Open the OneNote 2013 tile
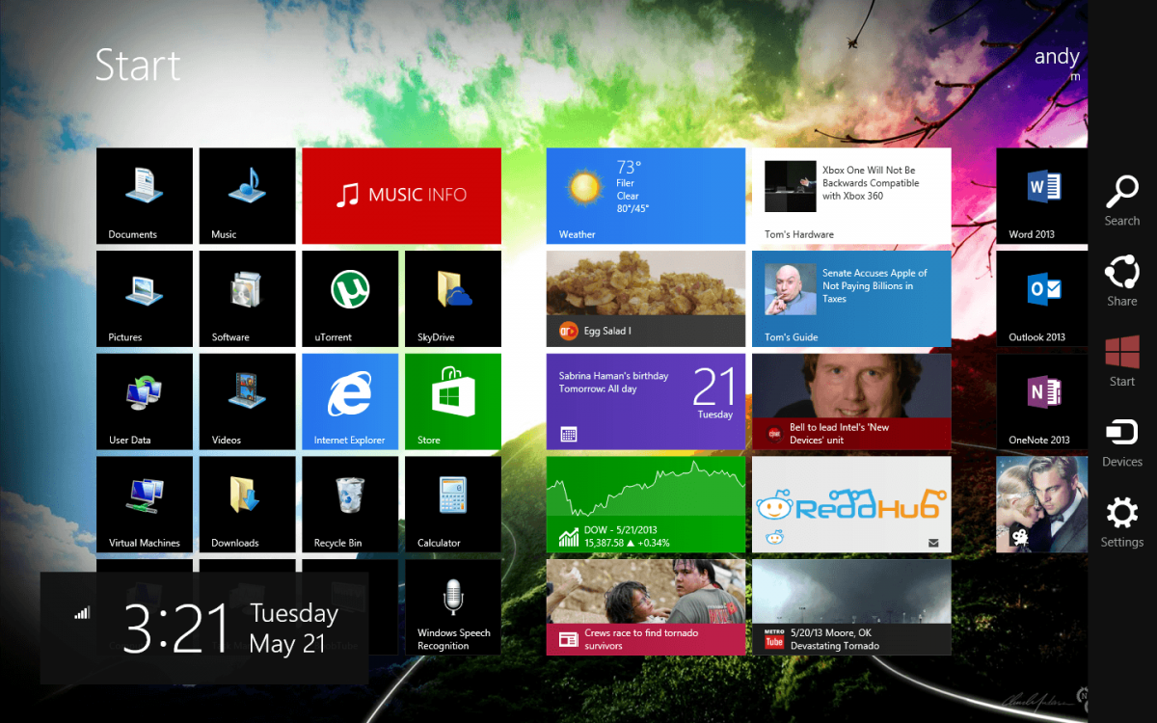Image resolution: width=1157 pixels, height=723 pixels. tap(1041, 401)
